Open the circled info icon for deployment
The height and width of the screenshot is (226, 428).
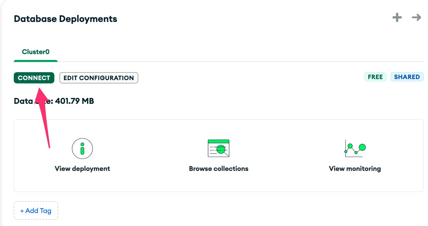pyautogui.click(x=82, y=148)
